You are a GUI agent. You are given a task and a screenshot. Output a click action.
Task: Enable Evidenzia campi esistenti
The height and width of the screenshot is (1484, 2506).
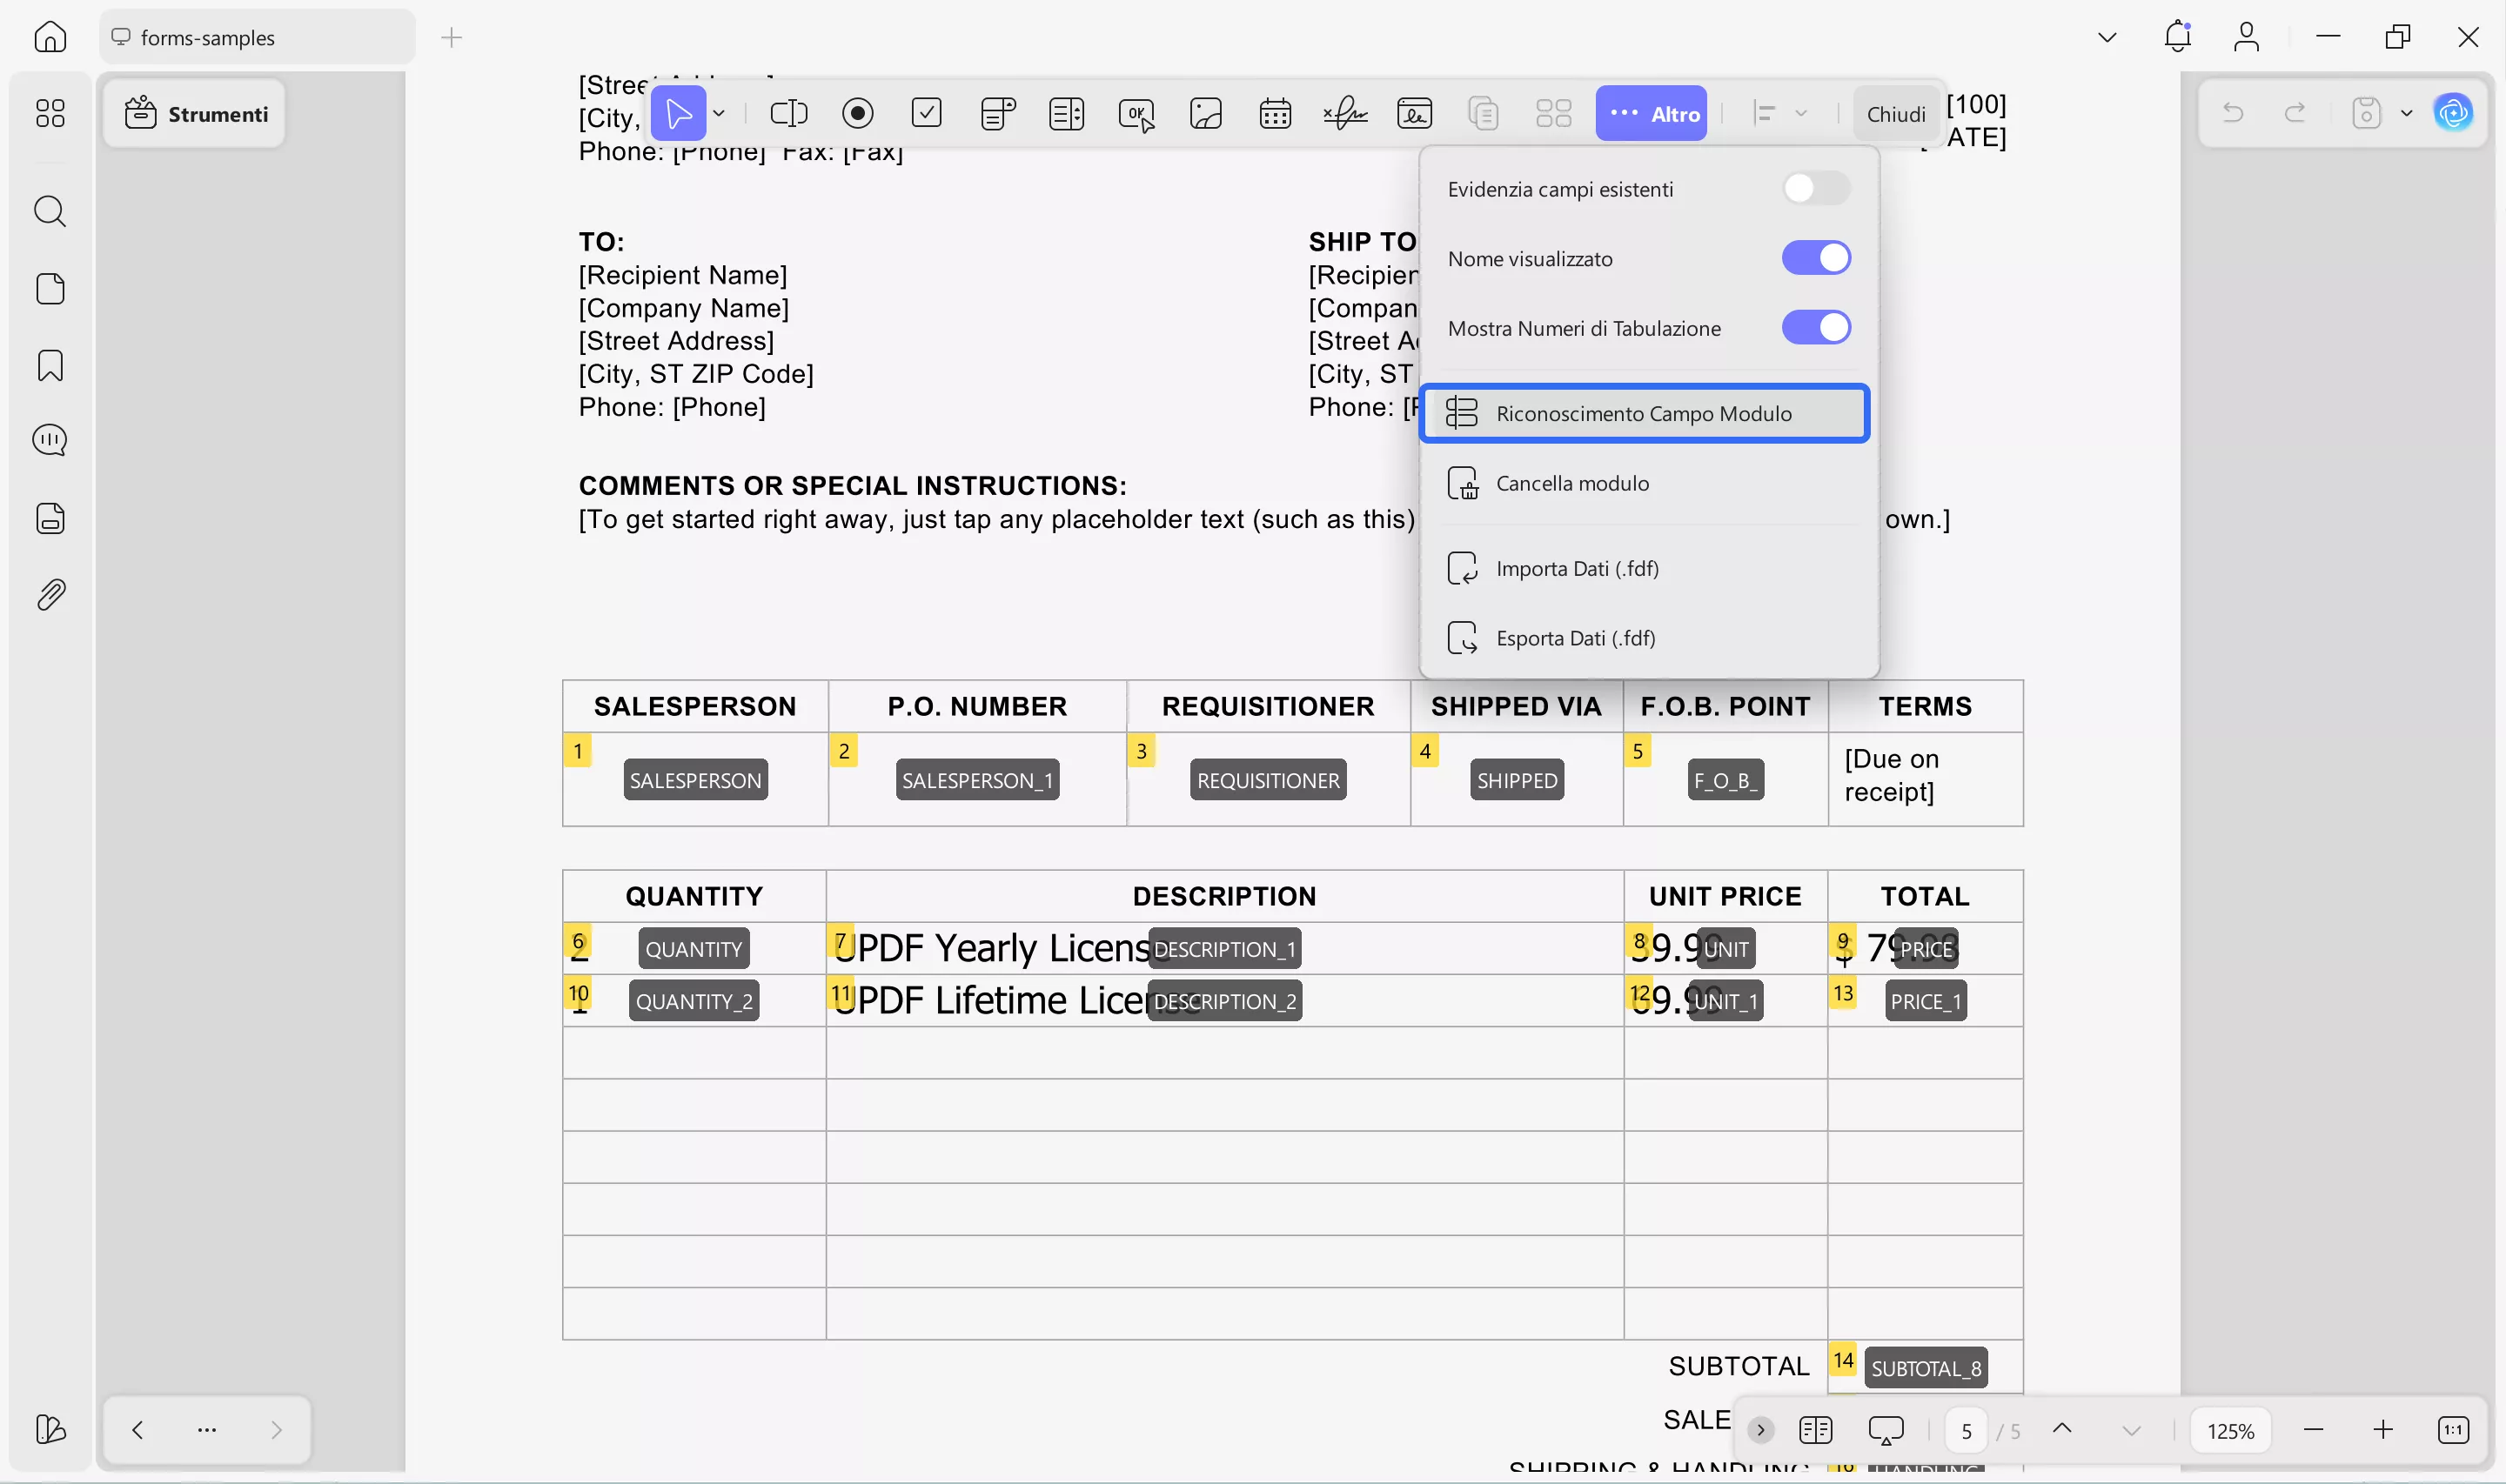pyautogui.click(x=1815, y=188)
